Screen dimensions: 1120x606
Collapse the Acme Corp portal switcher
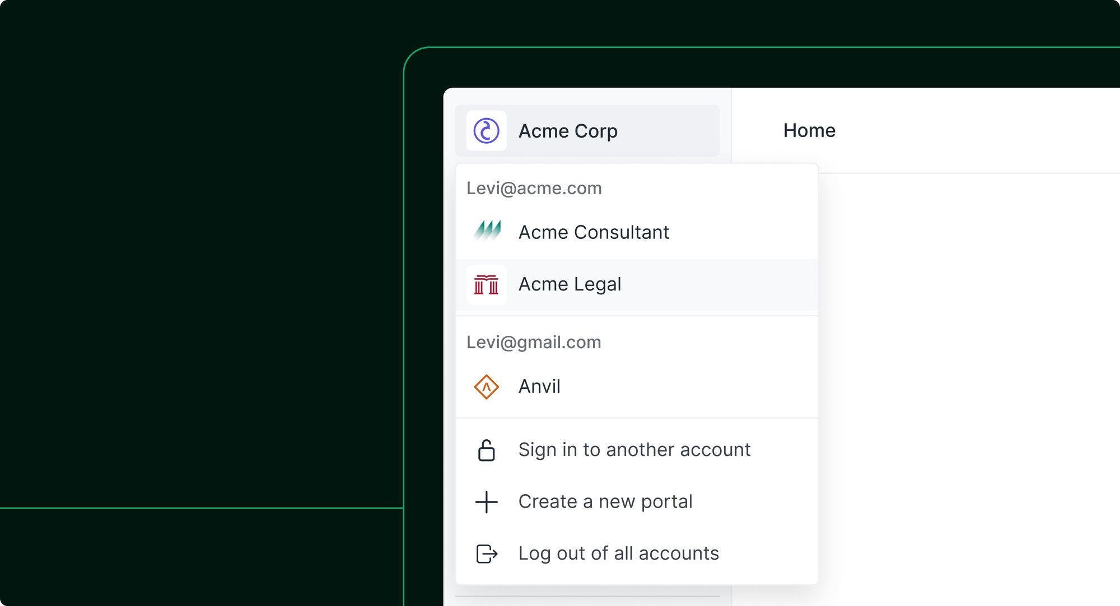(x=587, y=131)
